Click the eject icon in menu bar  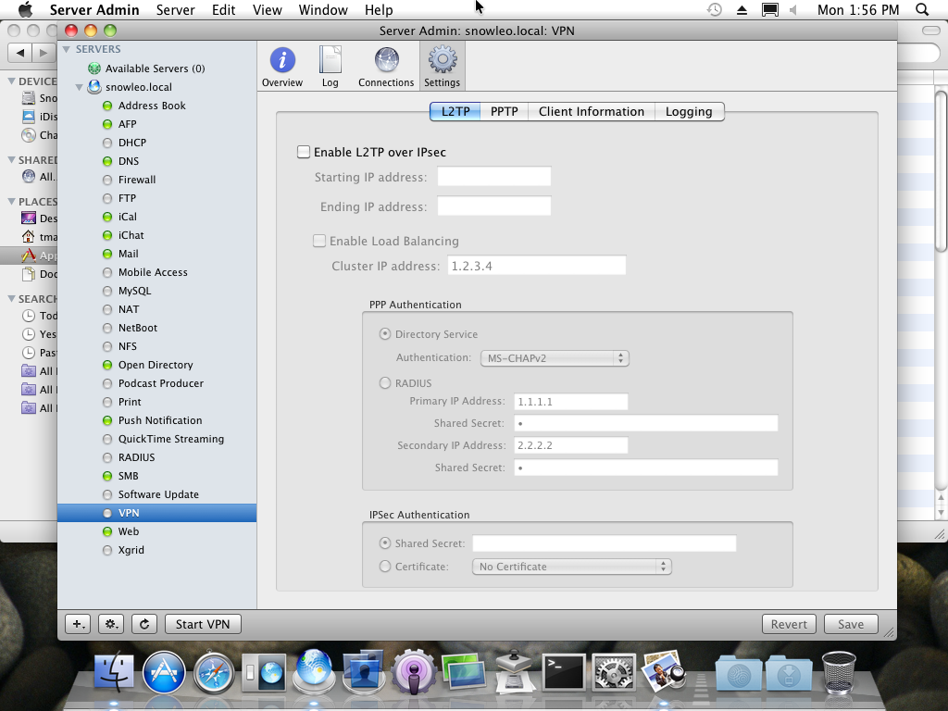742,9
